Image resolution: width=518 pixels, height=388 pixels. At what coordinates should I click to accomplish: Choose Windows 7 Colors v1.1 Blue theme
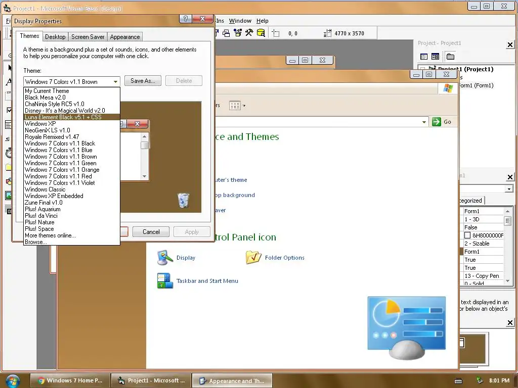[72, 150]
